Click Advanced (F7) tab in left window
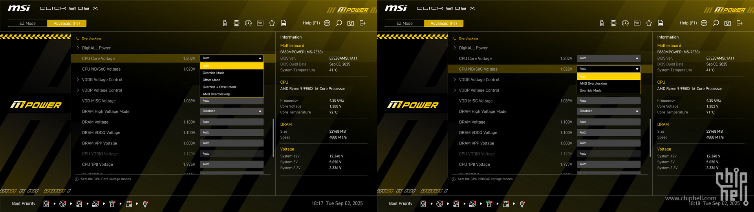Viewport: 754px width, 212px height. [x=67, y=23]
